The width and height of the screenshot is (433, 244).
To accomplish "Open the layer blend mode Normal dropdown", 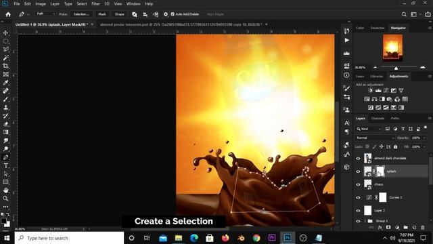I will pyautogui.click(x=375, y=138).
